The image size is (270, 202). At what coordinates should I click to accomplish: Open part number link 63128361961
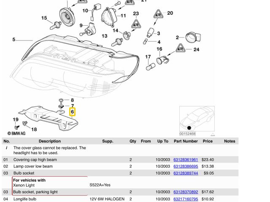[186, 160]
